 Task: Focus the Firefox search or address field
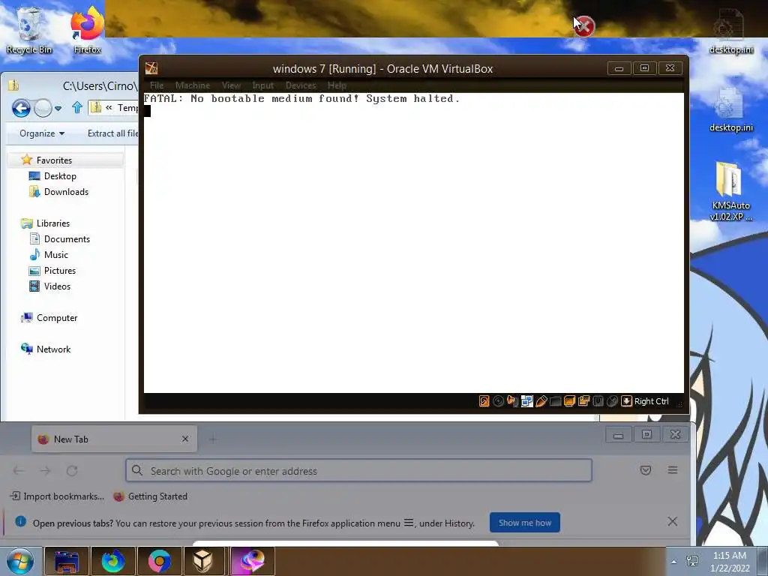coord(358,471)
